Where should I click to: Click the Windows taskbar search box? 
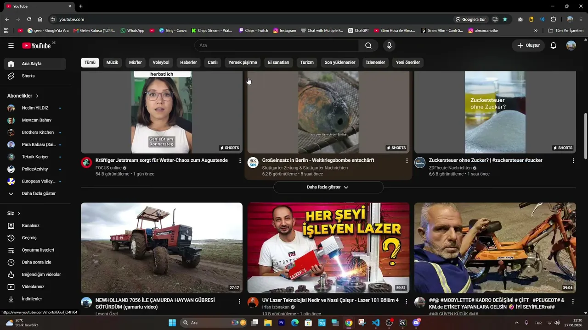point(215,323)
